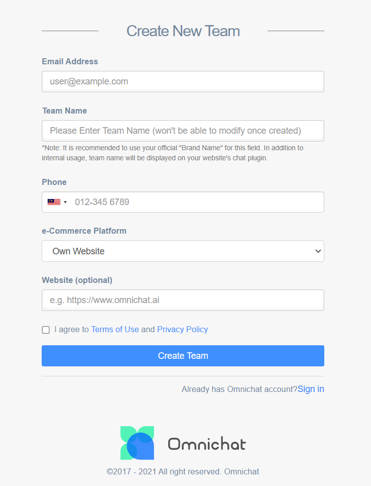Open the Terms of Use link

pyautogui.click(x=115, y=330)
